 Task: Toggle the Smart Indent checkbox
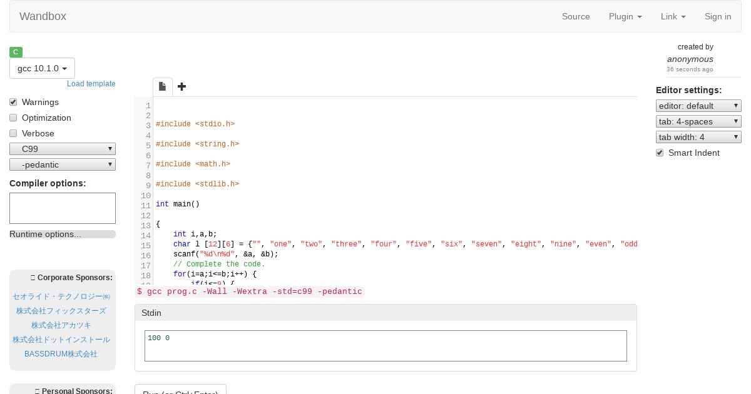pos(660,153)
